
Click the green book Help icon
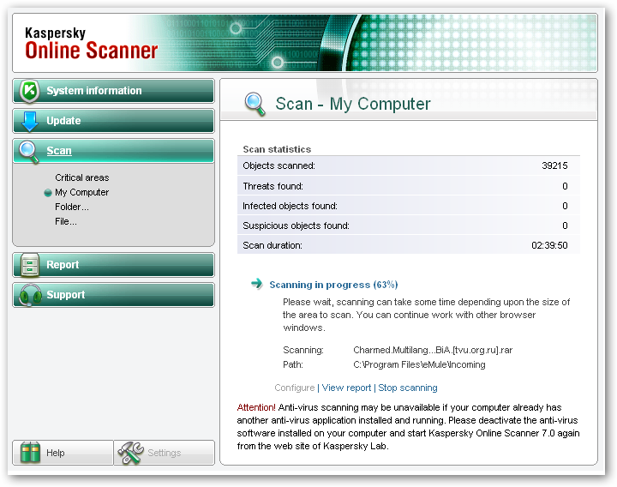click(30, 453)
